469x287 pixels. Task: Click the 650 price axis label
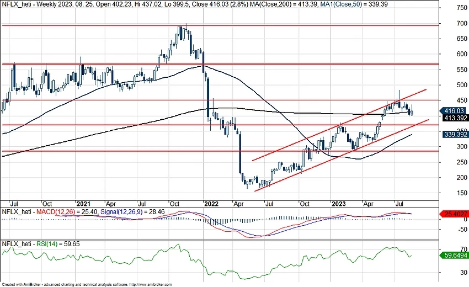pyautogui.click(x=462, y=39)
